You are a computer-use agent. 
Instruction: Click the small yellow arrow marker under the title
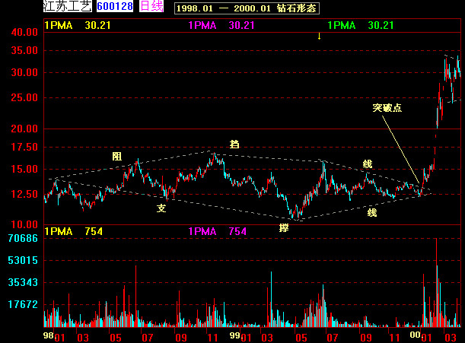[319, 36]
